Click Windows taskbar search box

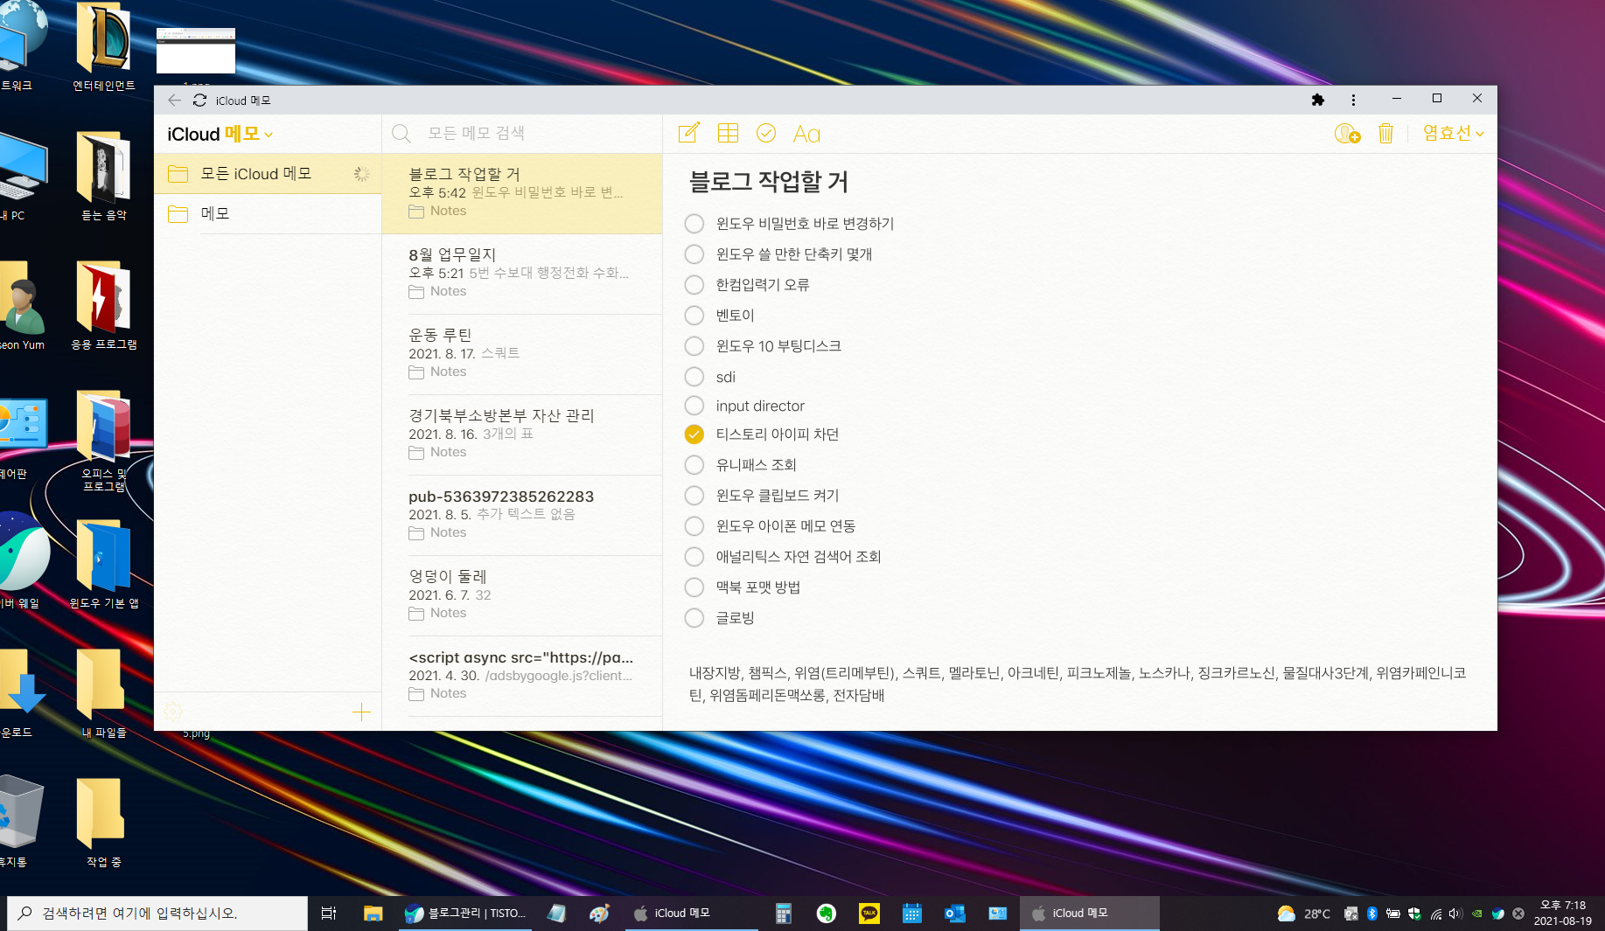click(157, 914)
